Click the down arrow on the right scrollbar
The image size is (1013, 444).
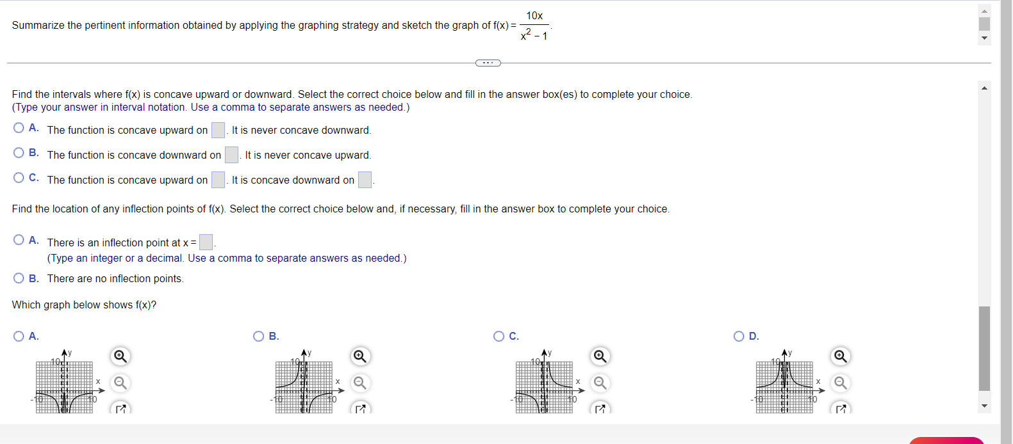[984, 405]
